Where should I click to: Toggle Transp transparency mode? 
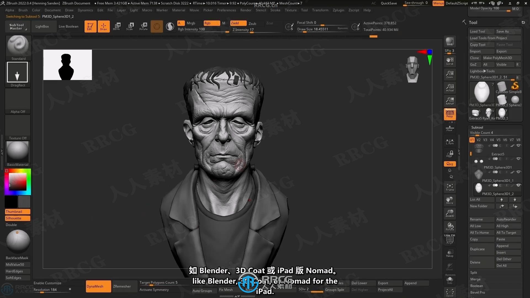click(x=450, y=253)
